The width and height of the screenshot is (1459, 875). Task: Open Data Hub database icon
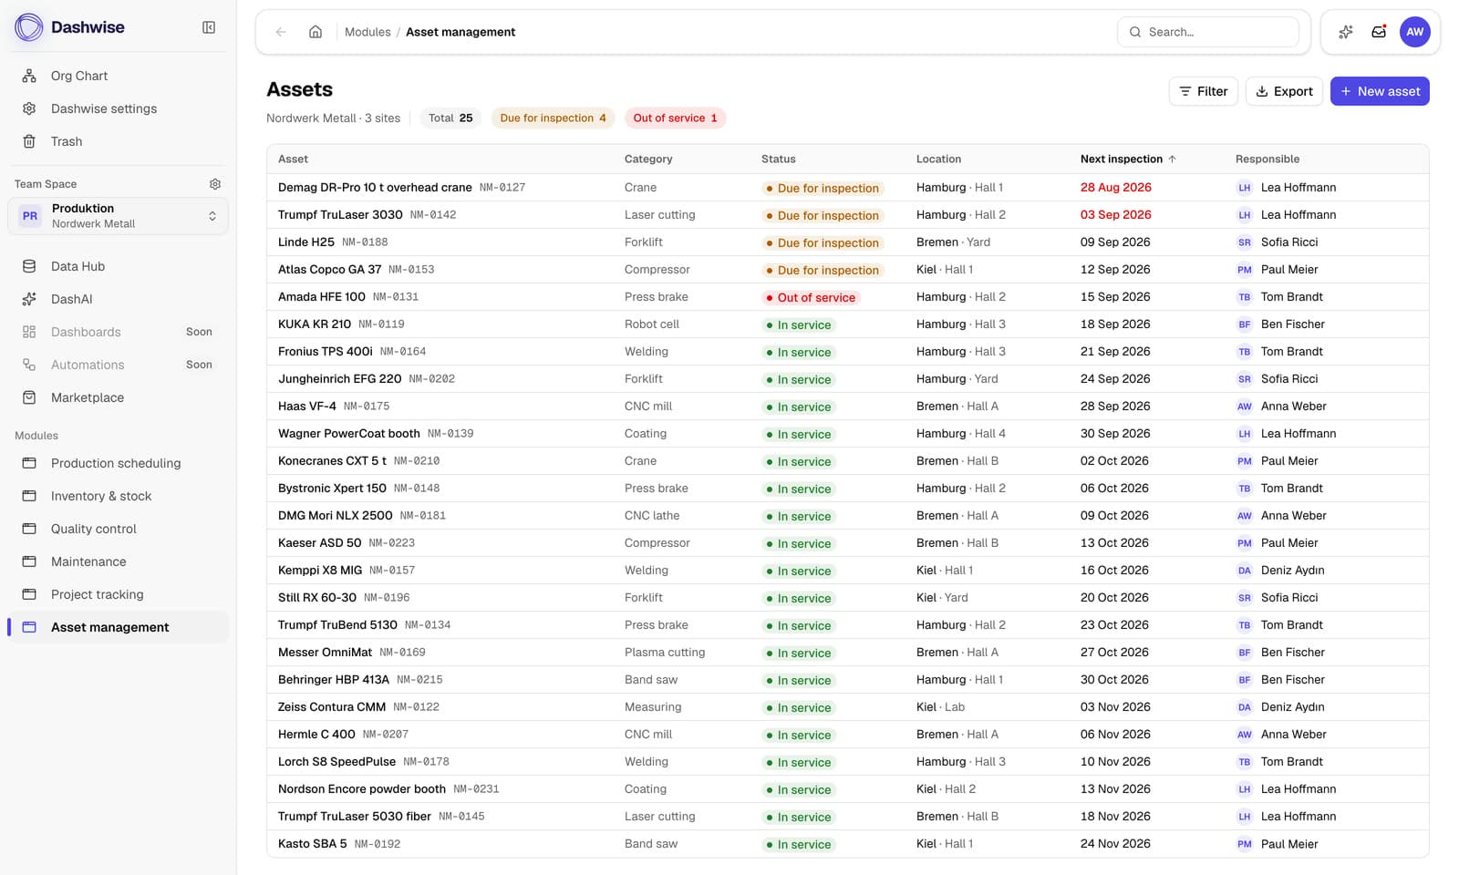point(29,266)
